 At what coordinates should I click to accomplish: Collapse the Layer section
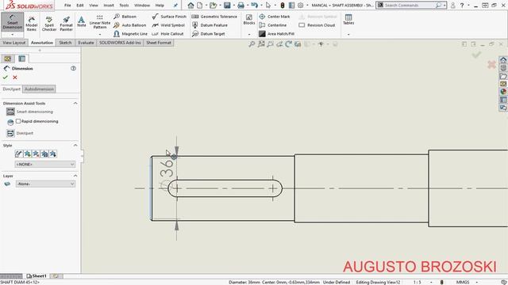click(75, 176)
